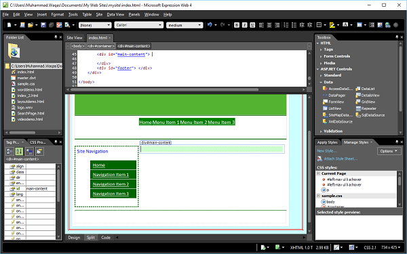This screenshot has width=407, height=254.
Task: Switch to the Code view tab
Action: [106, 238]
